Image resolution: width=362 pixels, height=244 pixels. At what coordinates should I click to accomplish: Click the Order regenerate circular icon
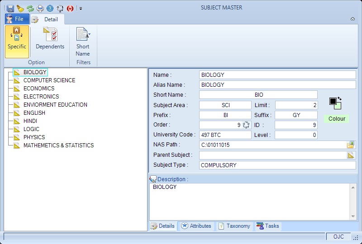[246, 125]
